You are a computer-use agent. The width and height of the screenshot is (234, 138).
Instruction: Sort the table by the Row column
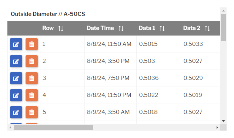pyautogui.click(x=61, y=28)
